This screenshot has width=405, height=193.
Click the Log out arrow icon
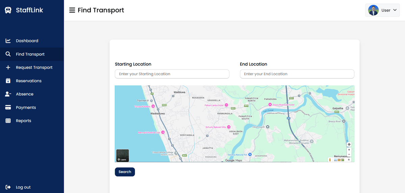point(8,187)
